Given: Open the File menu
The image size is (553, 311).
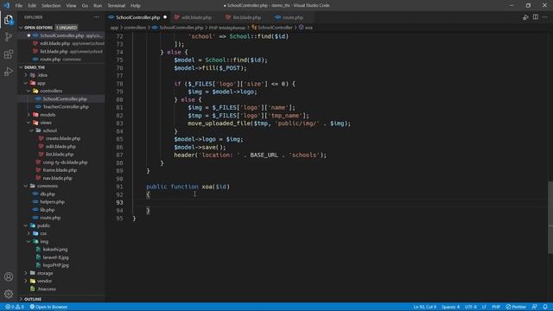Looking at the screenshot, I should [19, 6].
